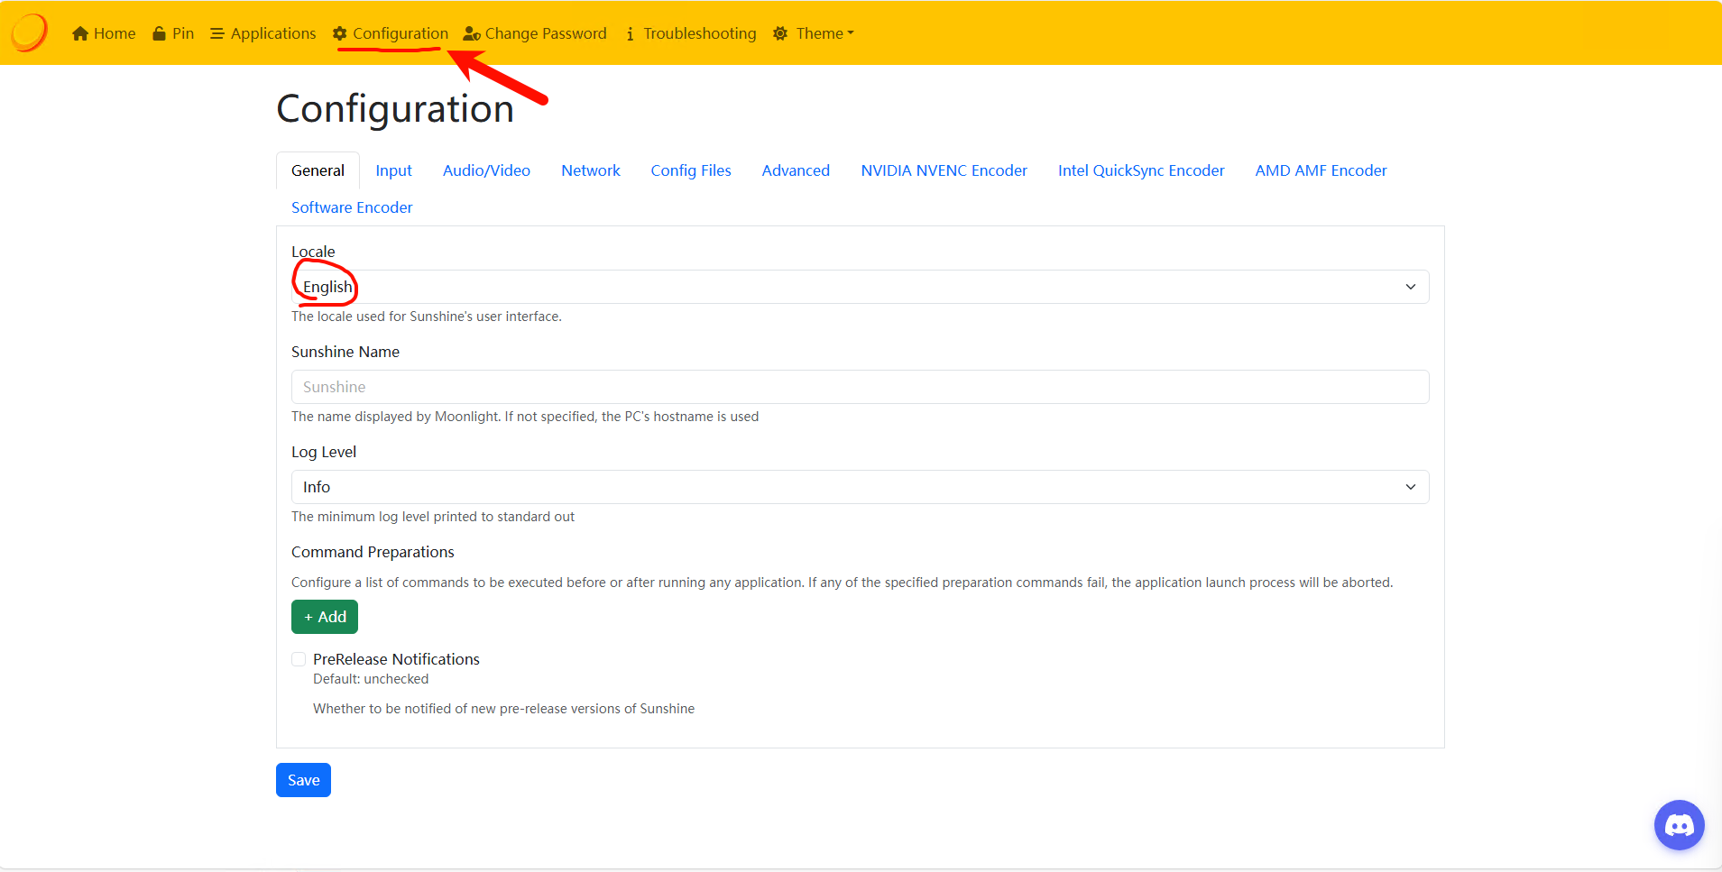The image size is (1722, 872).
Task: Switch to the Network tab
Action: coord(591,170)
